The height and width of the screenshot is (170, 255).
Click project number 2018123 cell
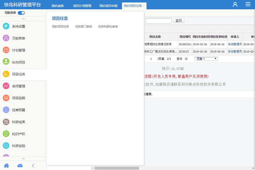[185, 52]
